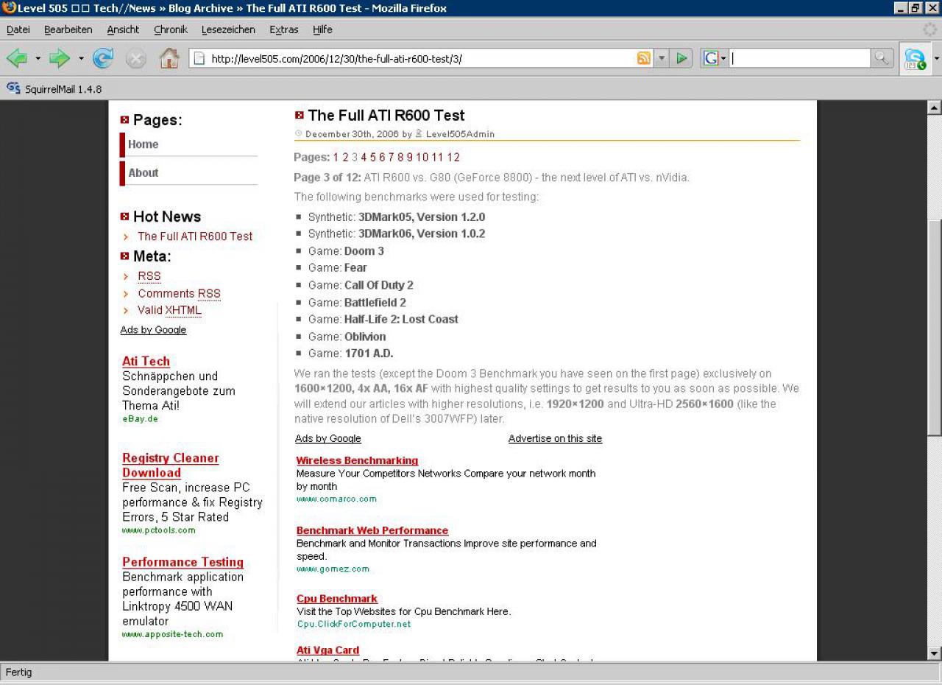Click inside the Google search box
The height and width of the screenshot is (685, 942).
click(x=801, y=58)
